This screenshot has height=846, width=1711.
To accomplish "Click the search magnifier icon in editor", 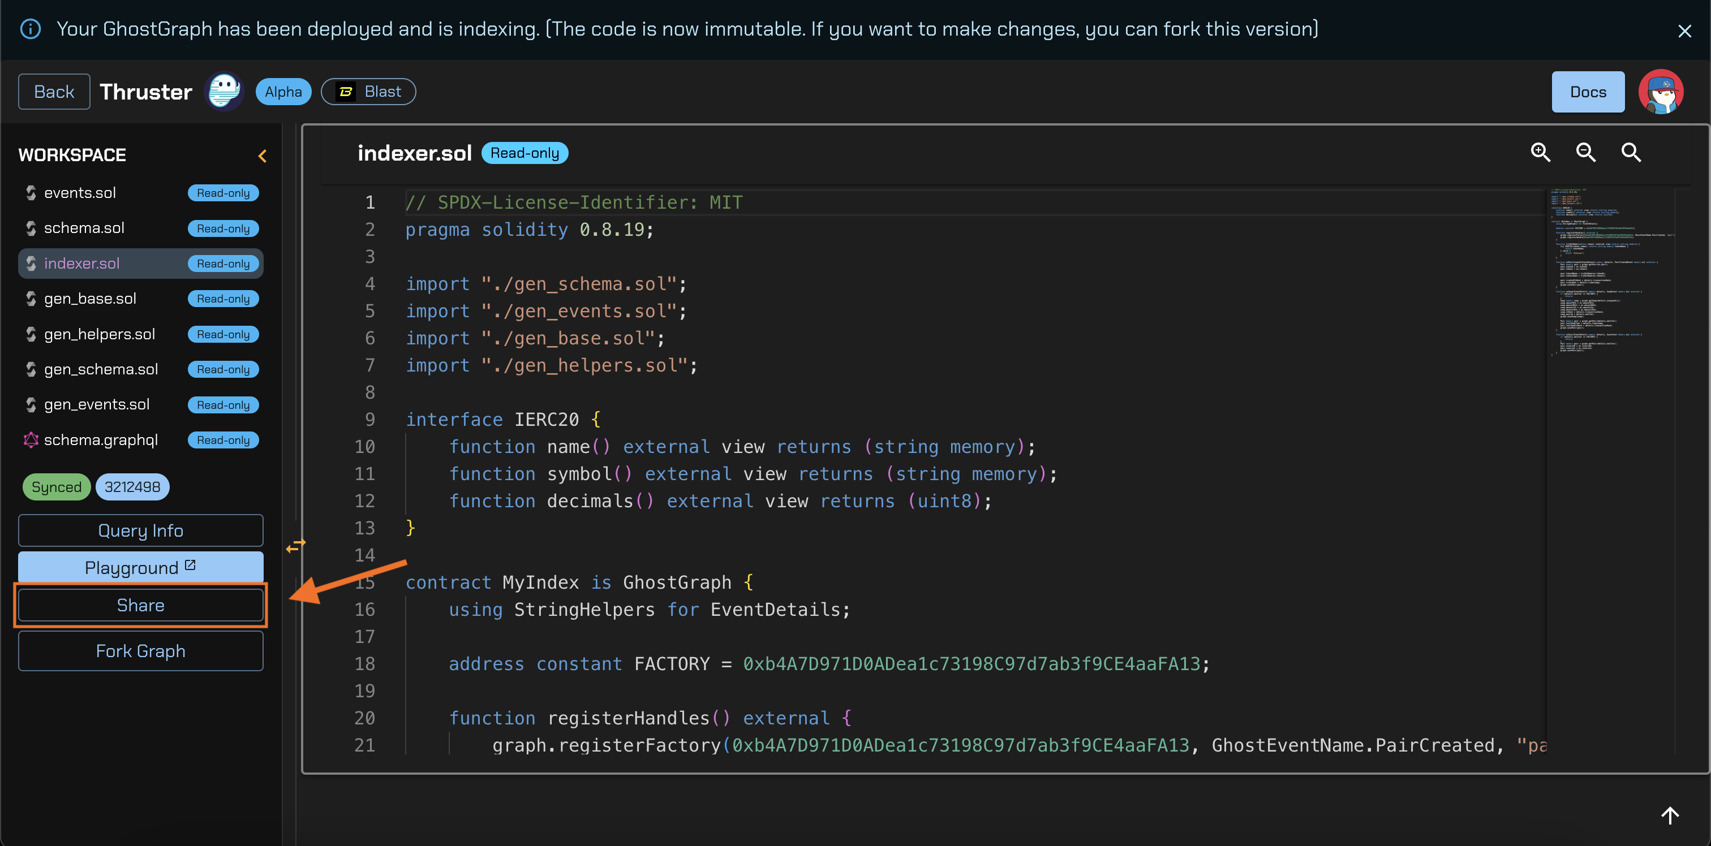I will tap(1631, 153).
